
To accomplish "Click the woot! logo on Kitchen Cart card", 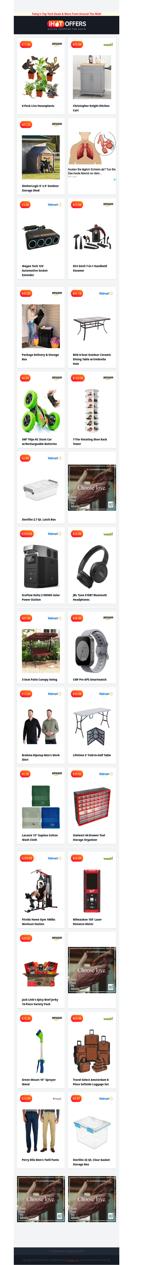I will [x=108, y=45].
